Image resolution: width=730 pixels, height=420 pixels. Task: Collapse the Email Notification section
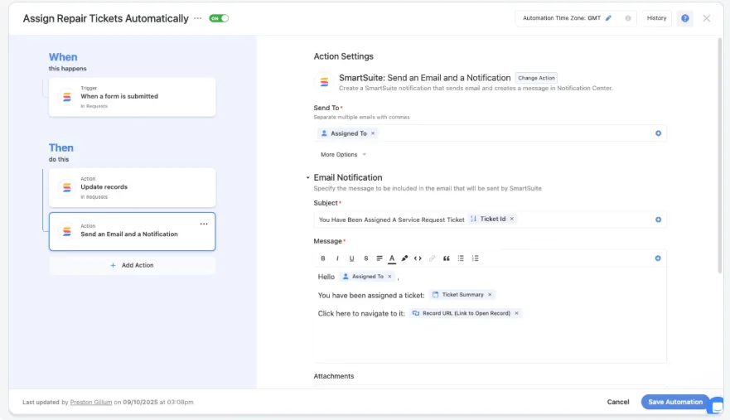click(307, 178)
